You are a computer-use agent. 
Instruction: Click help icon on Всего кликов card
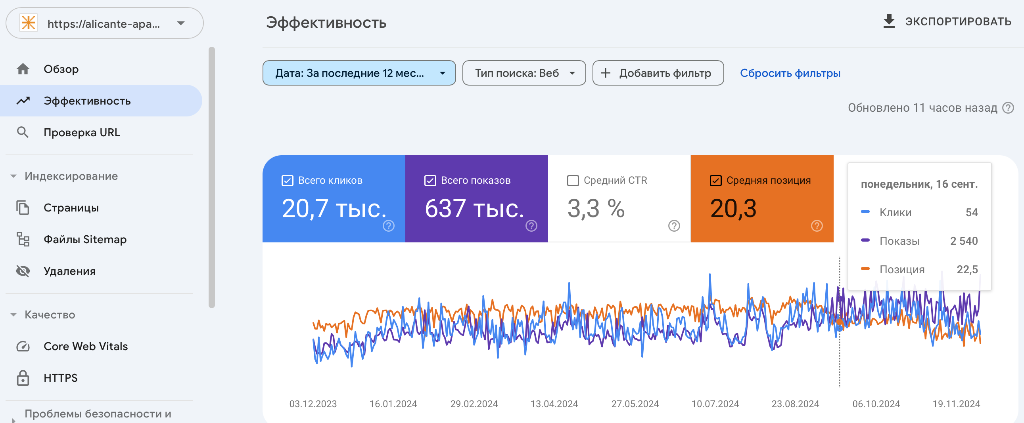tap(388, 226)
